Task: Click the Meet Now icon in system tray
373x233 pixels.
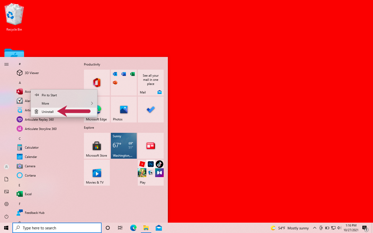Action: tap(321, 228)
